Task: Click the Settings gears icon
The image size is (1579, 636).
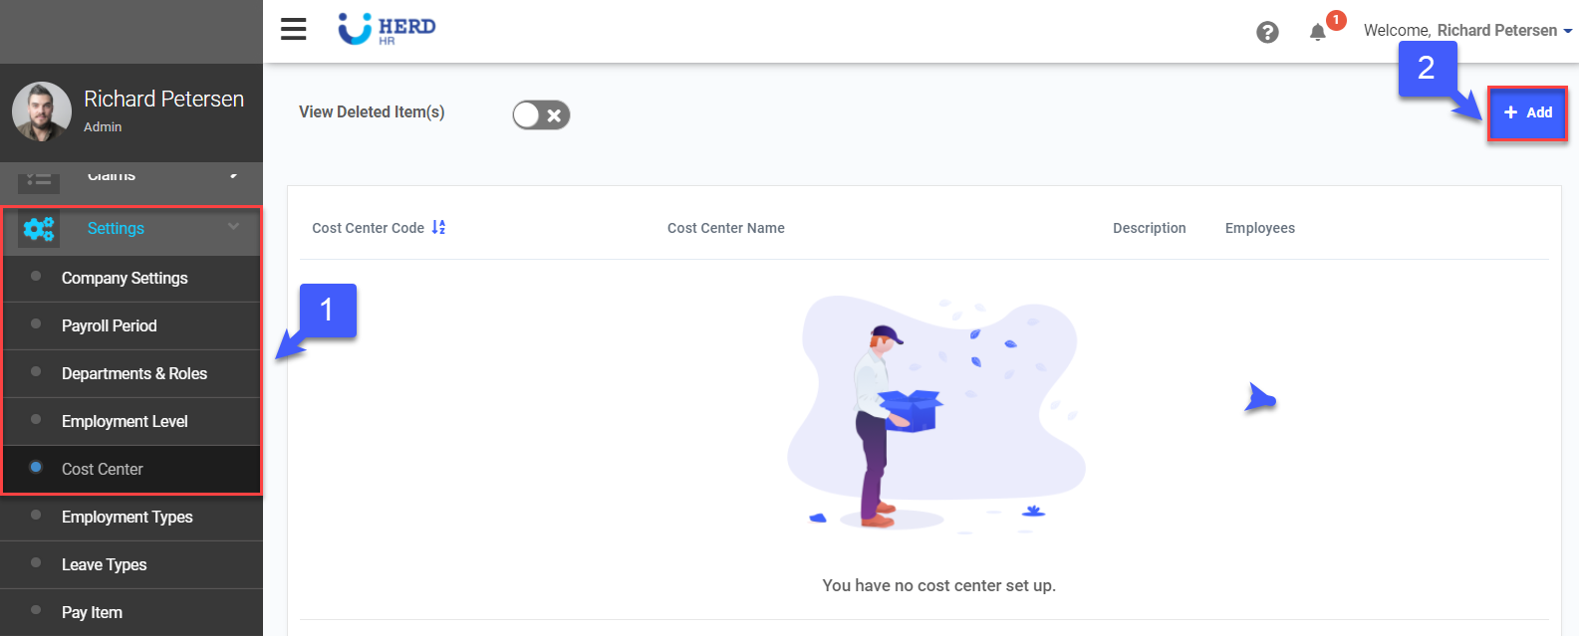Action: [x=39, y=229]
